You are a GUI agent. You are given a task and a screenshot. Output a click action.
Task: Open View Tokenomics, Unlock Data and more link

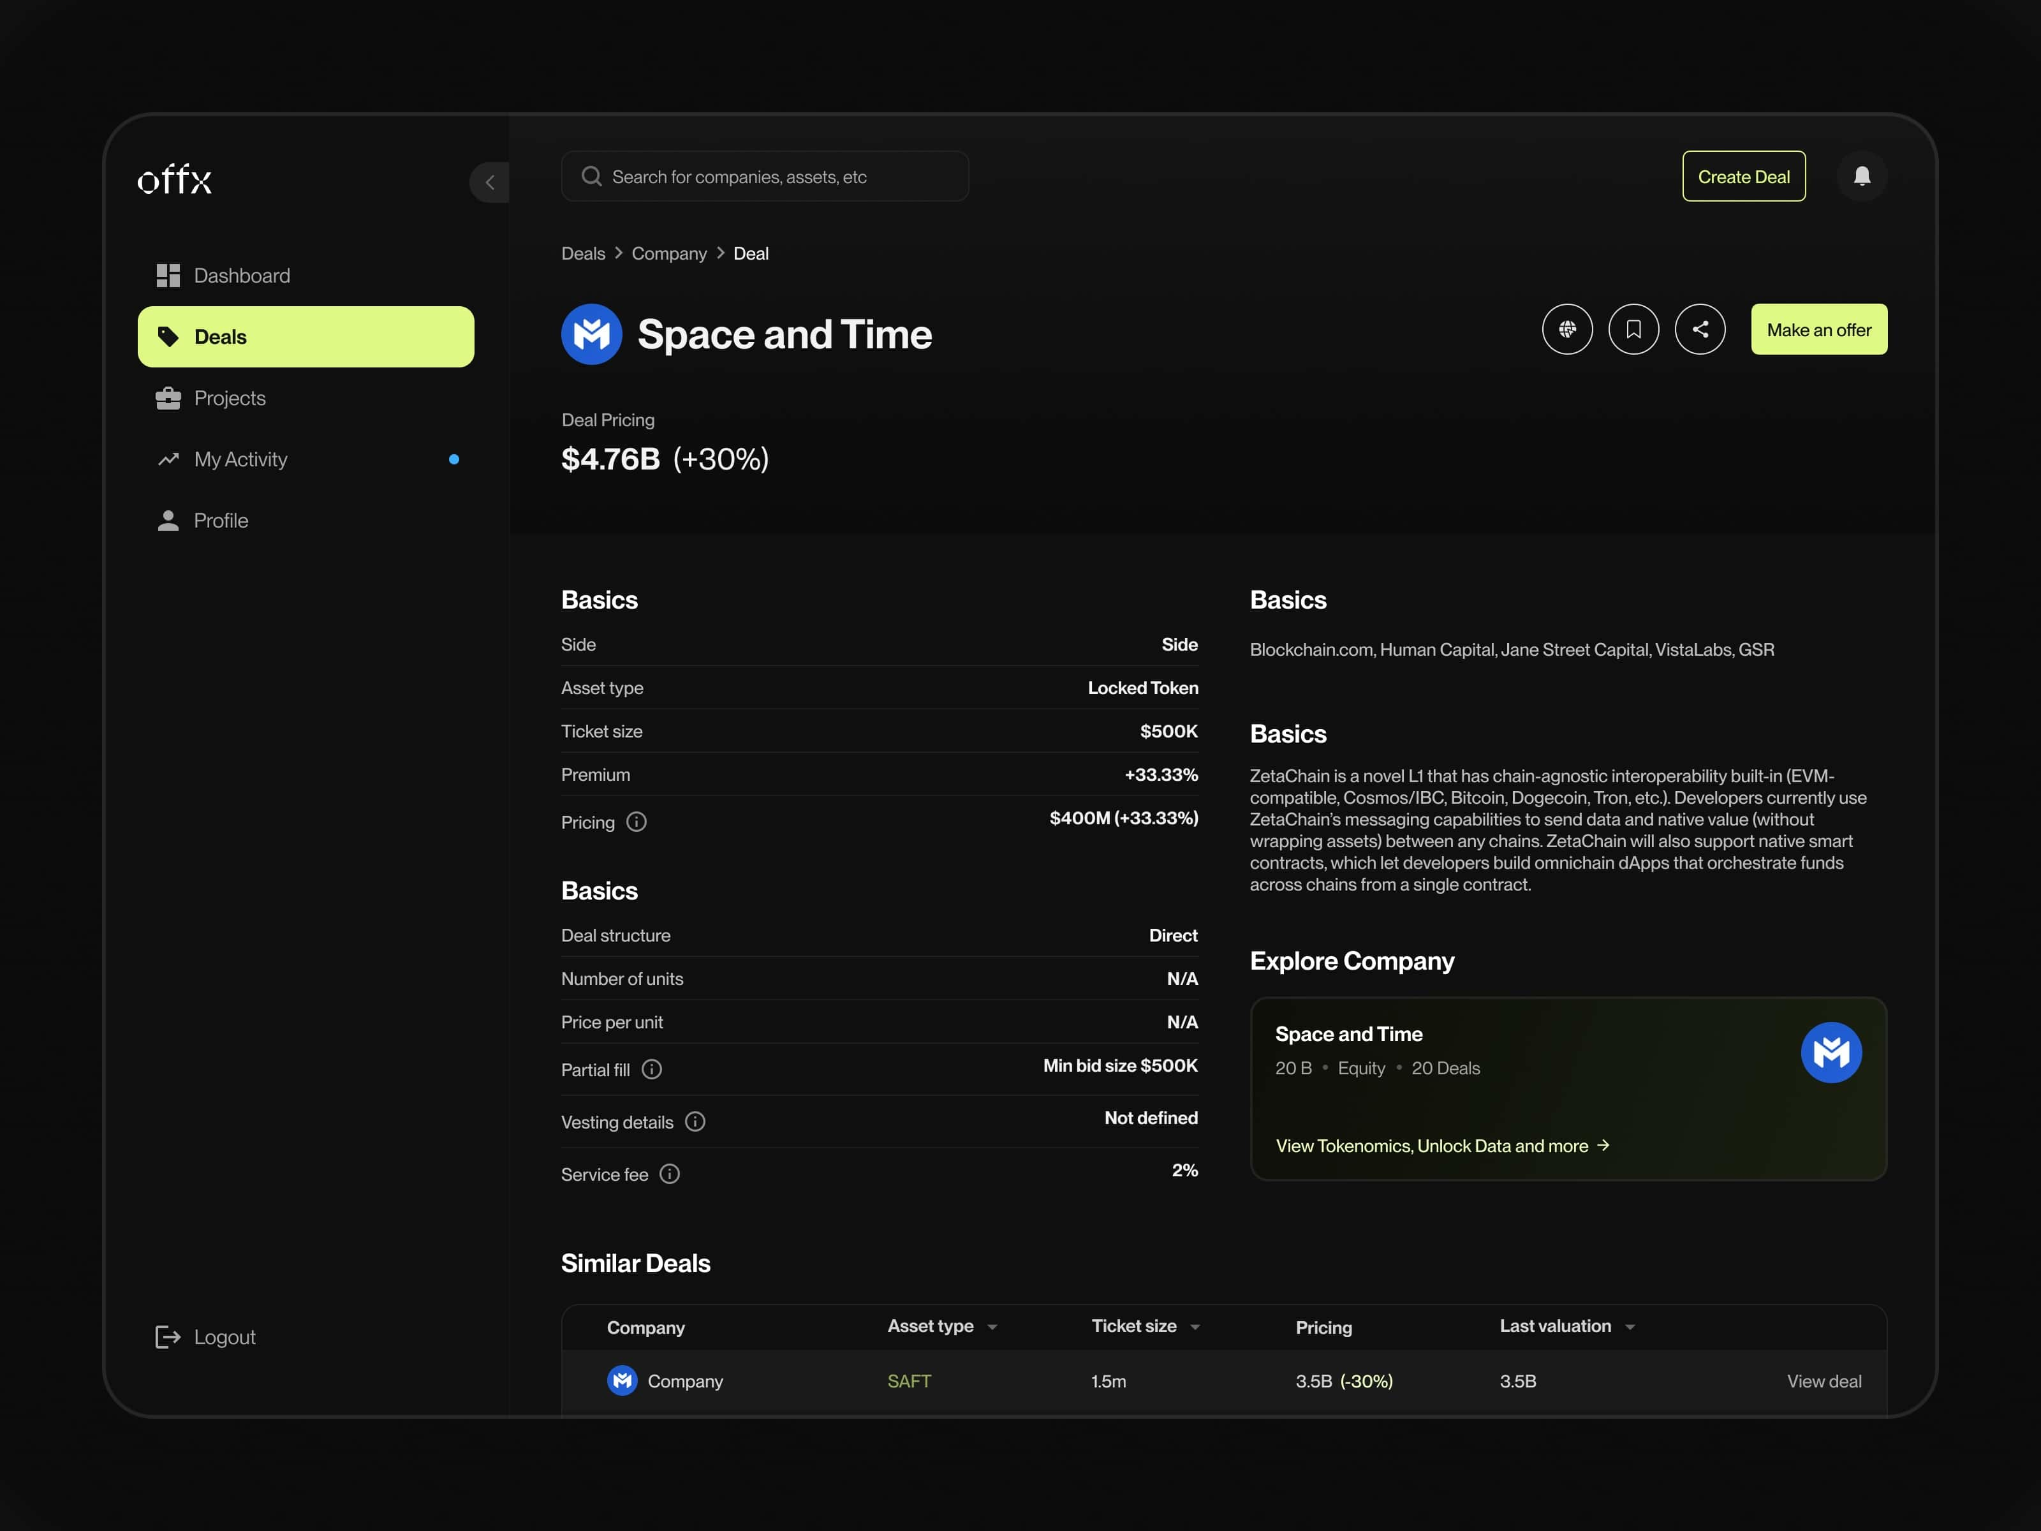coord(1442,1145)
